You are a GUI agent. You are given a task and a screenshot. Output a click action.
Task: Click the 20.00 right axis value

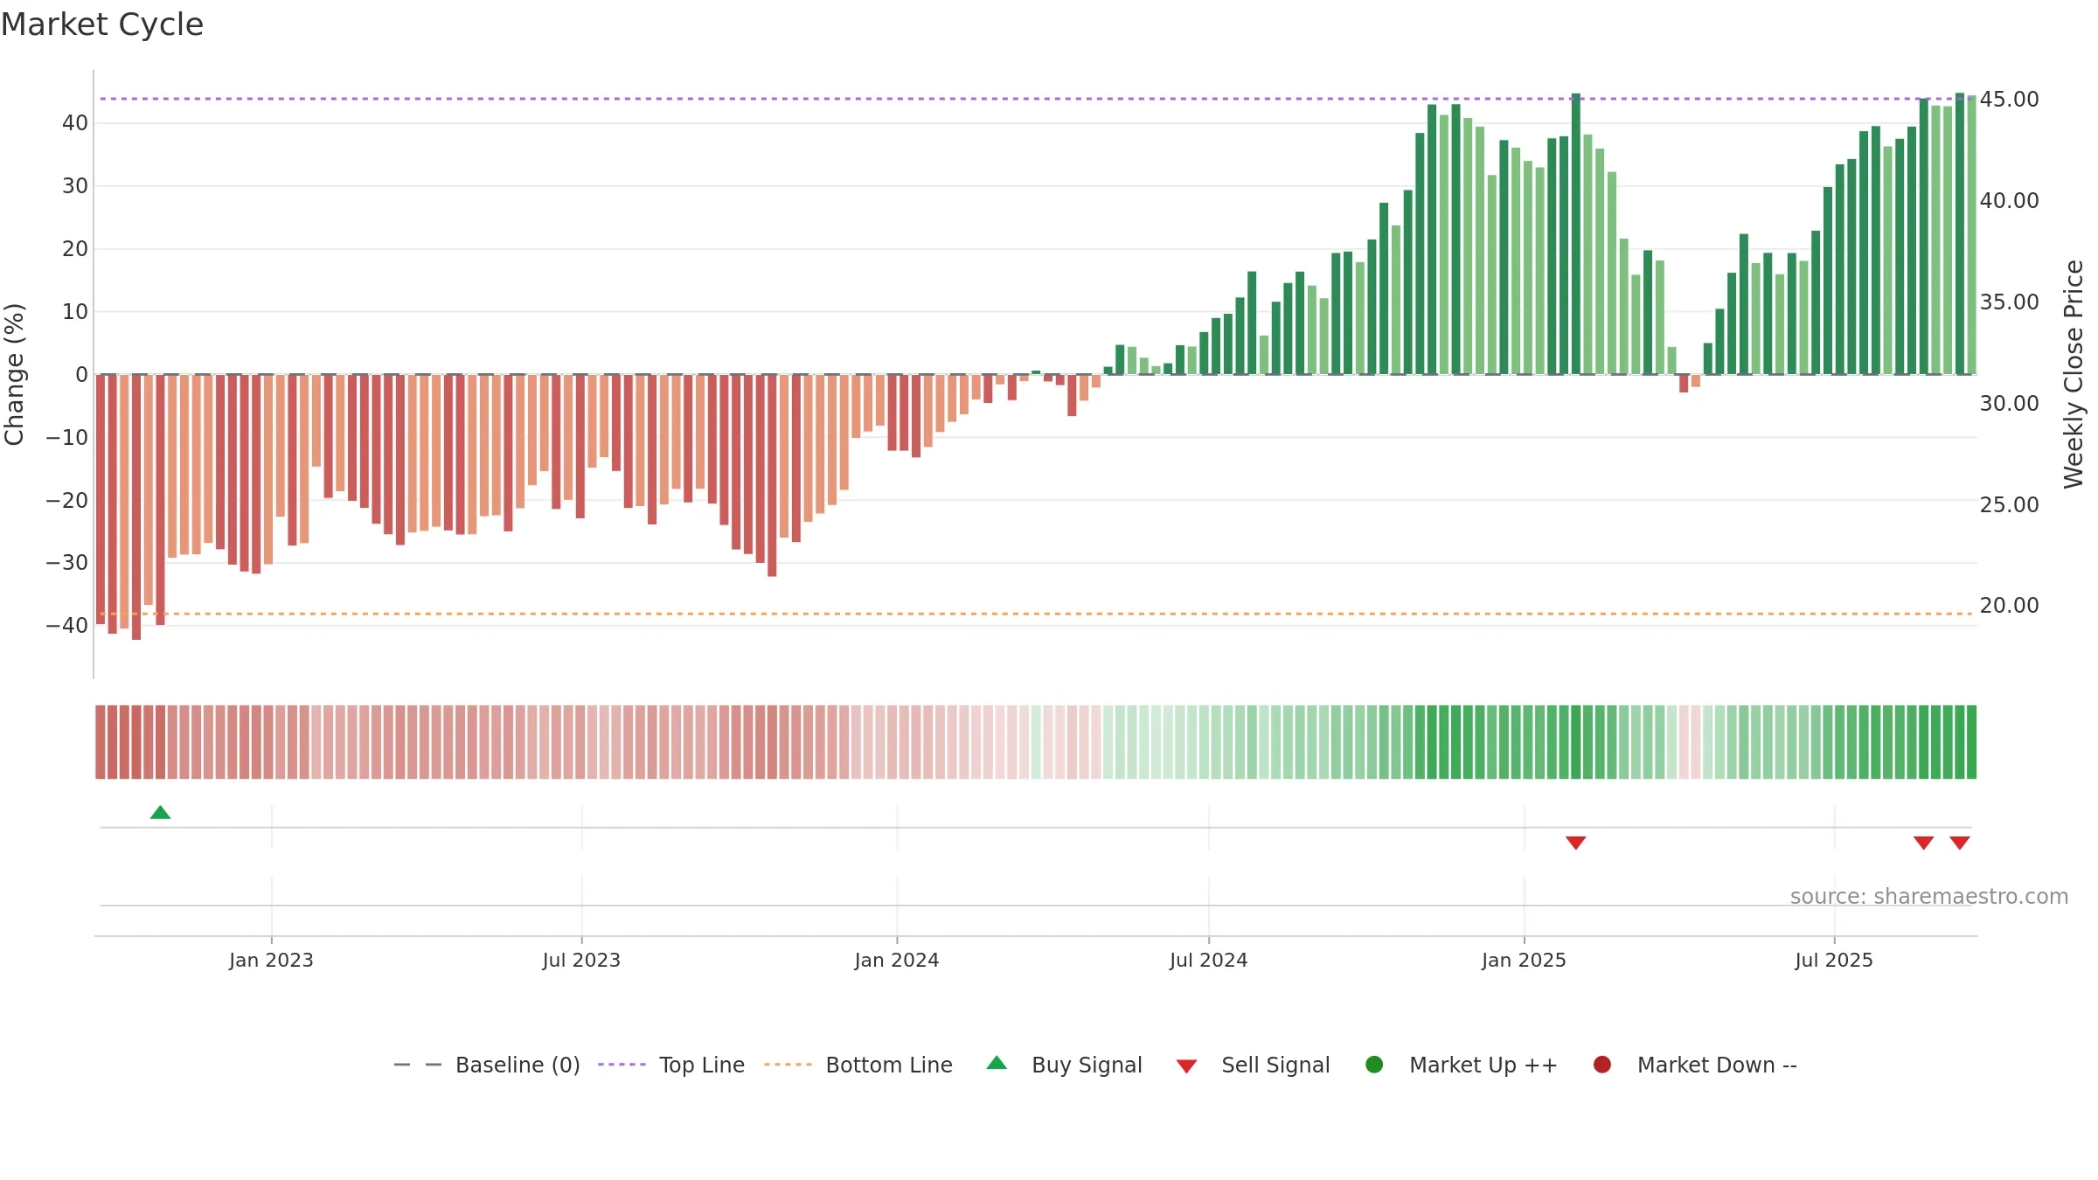[x=2009, y=606]
